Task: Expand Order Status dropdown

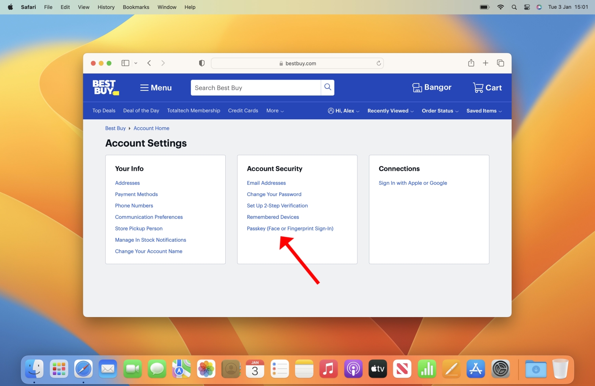Action: (440, 111)
